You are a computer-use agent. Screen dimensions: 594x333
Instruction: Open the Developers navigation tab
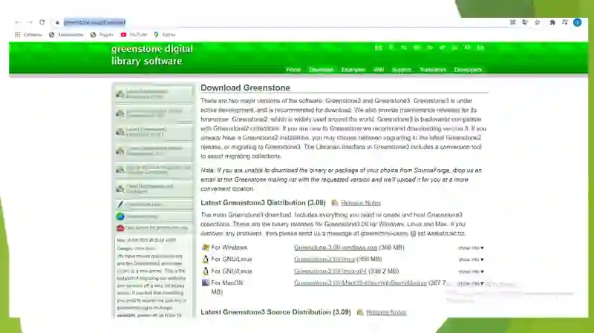[x=468, y=70]
